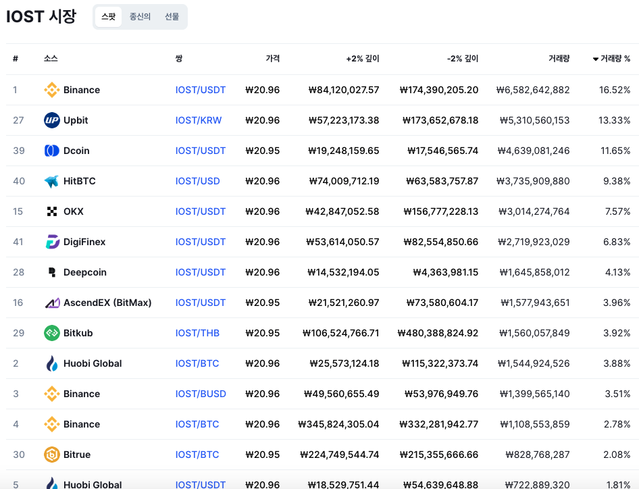This screenshot has width=639, height=489.
Task: Sort by 거래량 column header
Action: click(559, 59)
